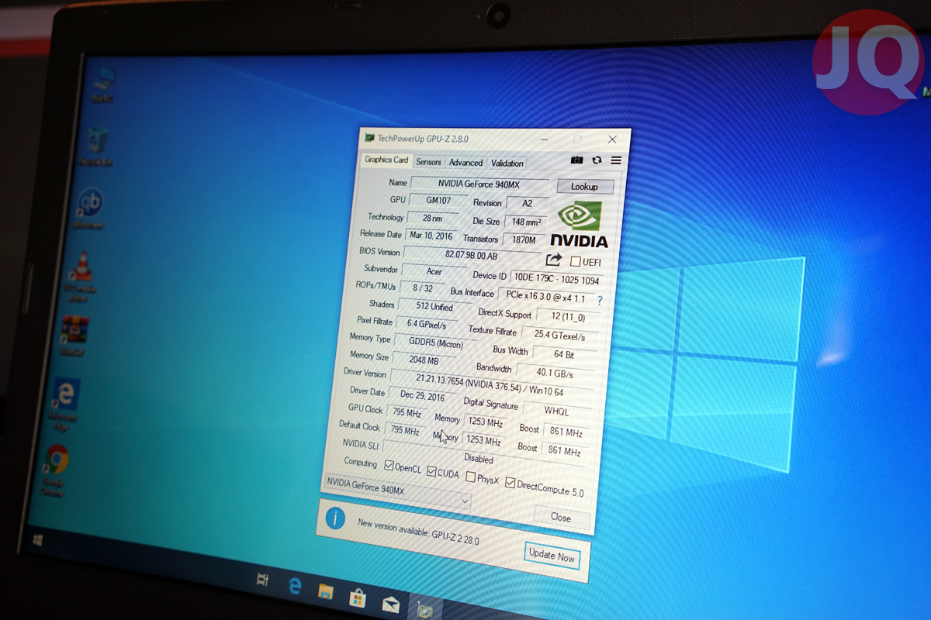Switch to the Validation tab

pyautogui.click(x=507, y=164)
